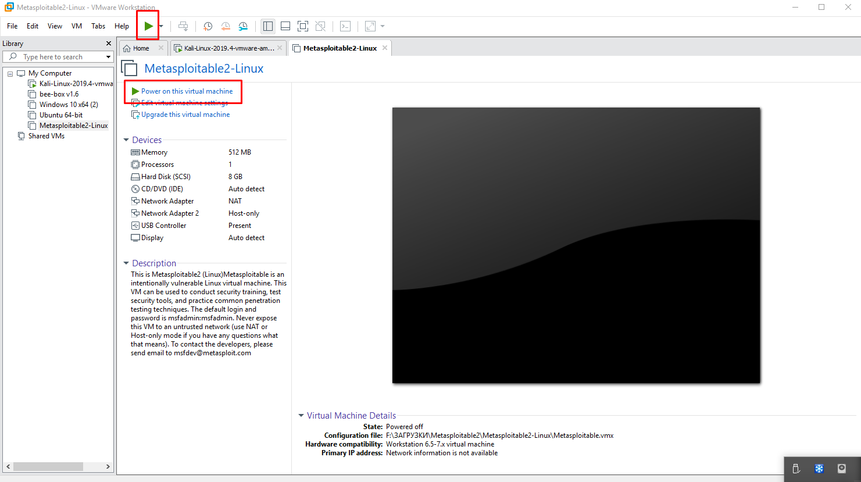The height and width of the screenshot is (482, 861).
Task: Close the Kali-Linux-2019.4 tab
Action: click(280, 48)
